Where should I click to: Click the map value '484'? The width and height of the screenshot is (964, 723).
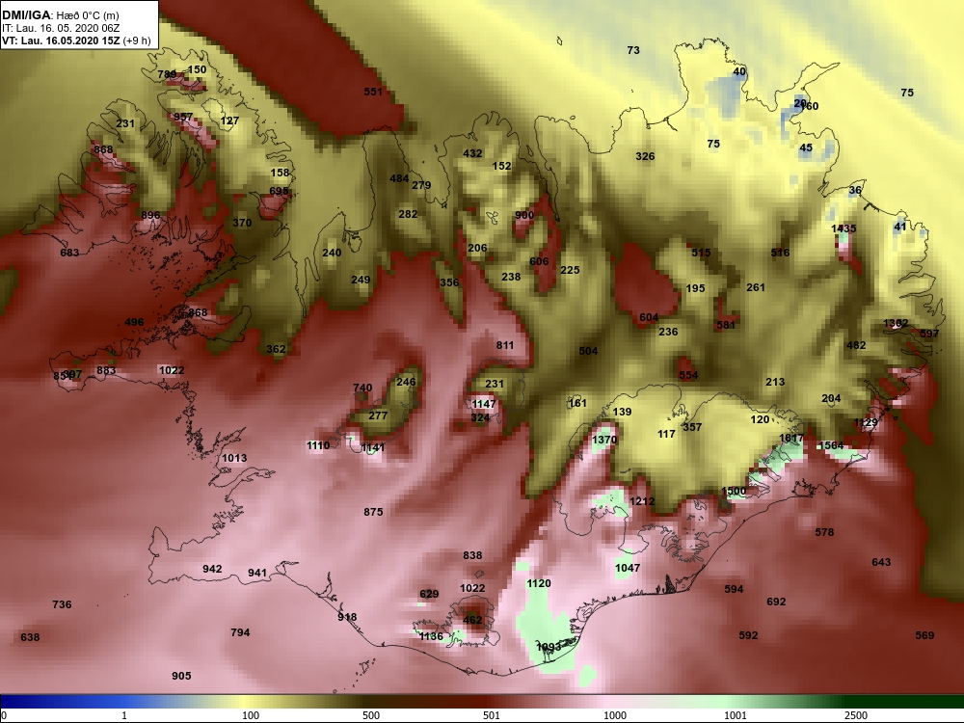399,178
